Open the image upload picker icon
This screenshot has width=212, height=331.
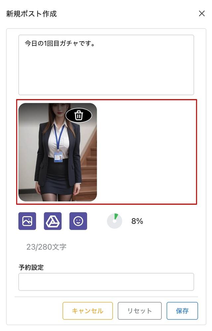27,221
